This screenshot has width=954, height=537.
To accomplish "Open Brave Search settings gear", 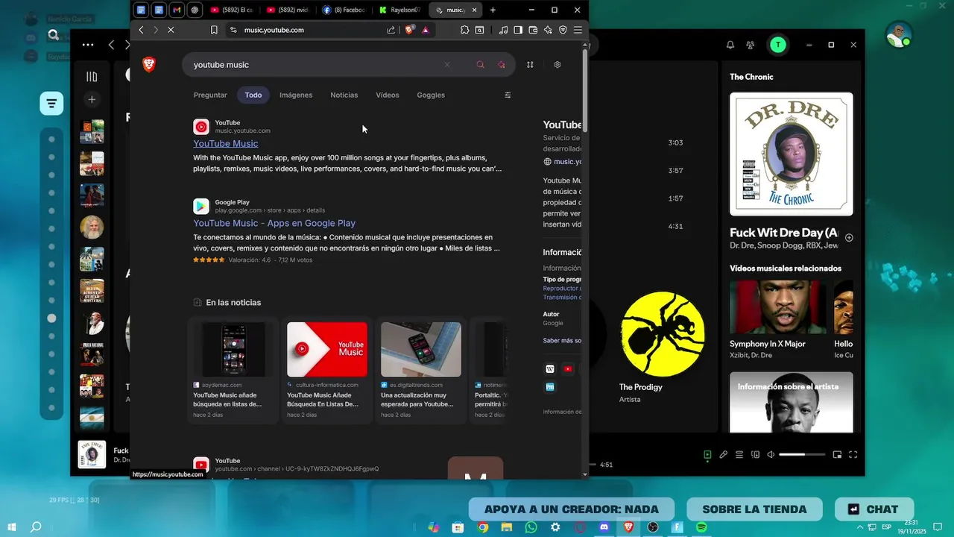I will 557,65.
